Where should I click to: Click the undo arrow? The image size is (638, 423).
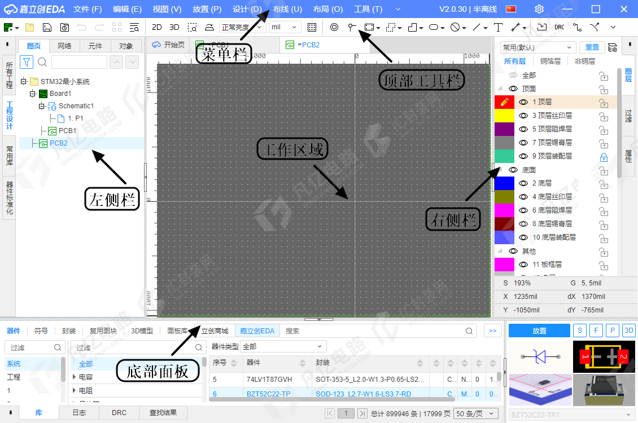click(x=82, y=27)
